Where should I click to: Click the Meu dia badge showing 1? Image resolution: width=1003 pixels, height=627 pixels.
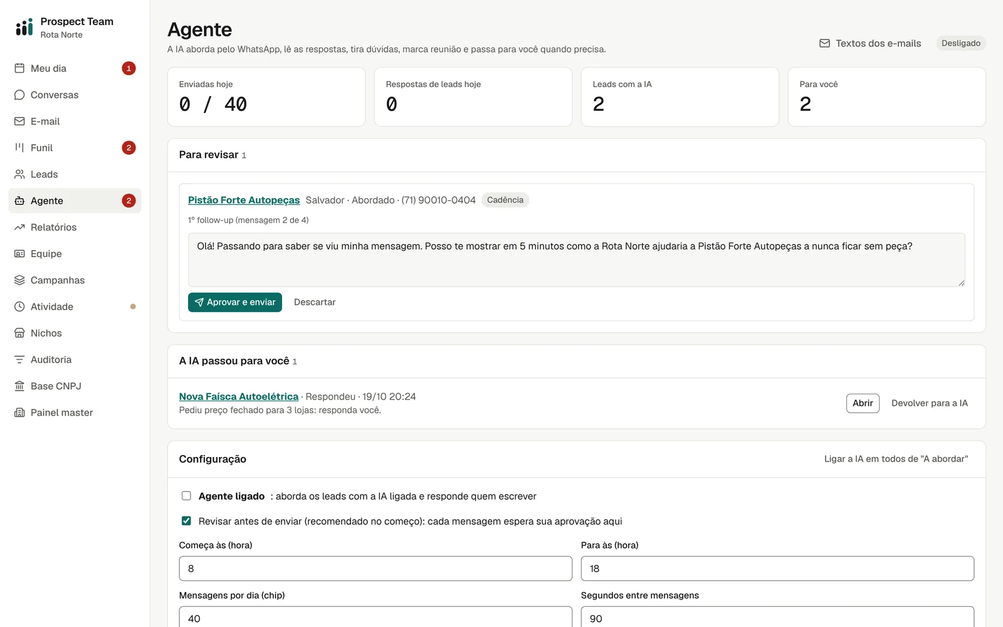pos(129,68)
